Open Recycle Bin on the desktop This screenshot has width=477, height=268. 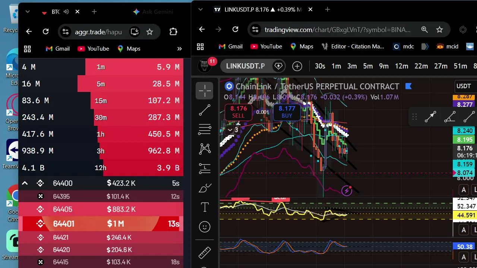pos(11,18)
